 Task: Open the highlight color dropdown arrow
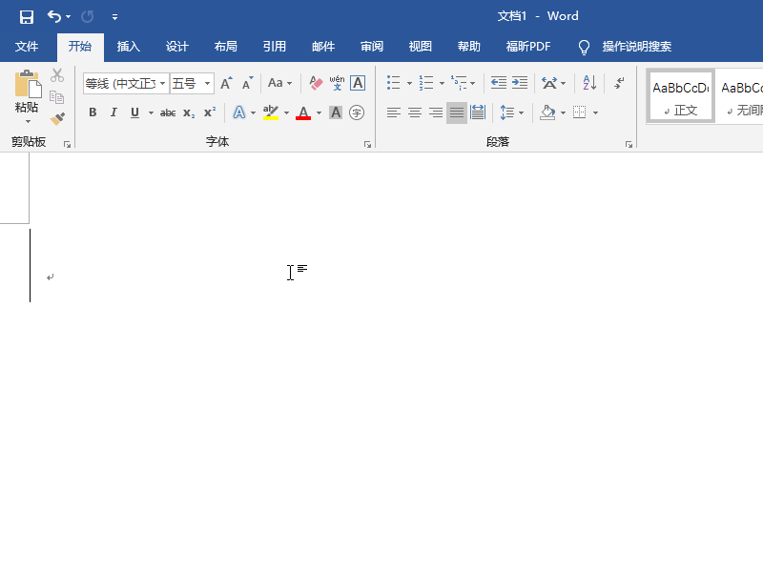click(x=287, y=112)
